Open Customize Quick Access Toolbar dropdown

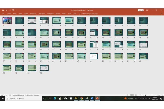pyautogui.click(x=16, y=10)
